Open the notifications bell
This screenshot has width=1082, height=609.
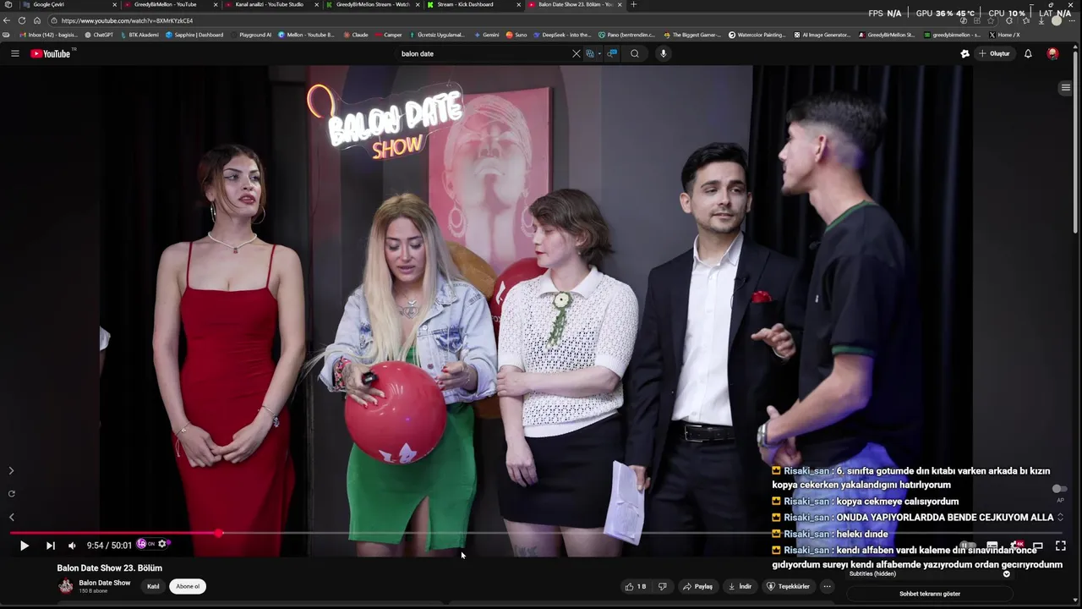pos(1028,53)
